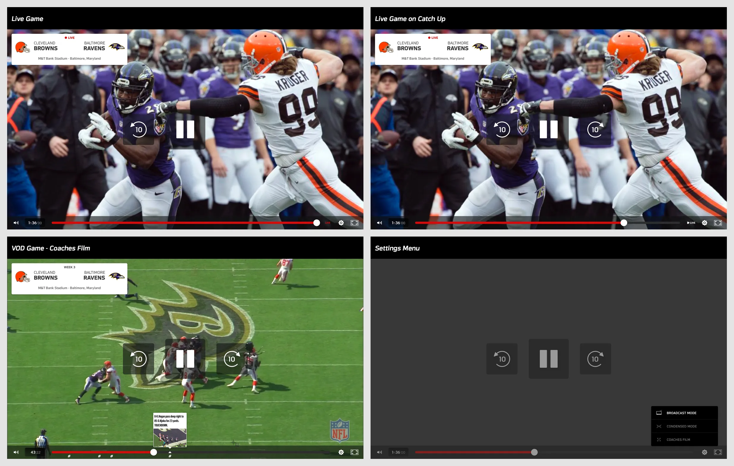
Task: Select Coaches Film in the settings menu
Action: (x=684, y=440)
